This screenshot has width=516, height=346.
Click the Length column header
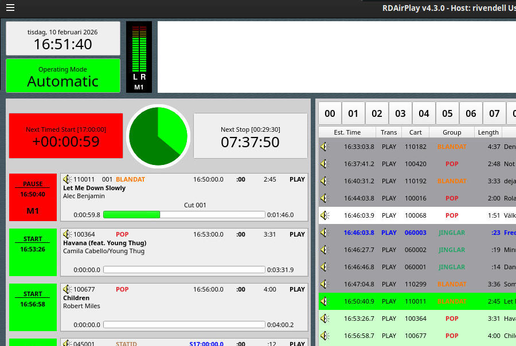coord(488,132)
